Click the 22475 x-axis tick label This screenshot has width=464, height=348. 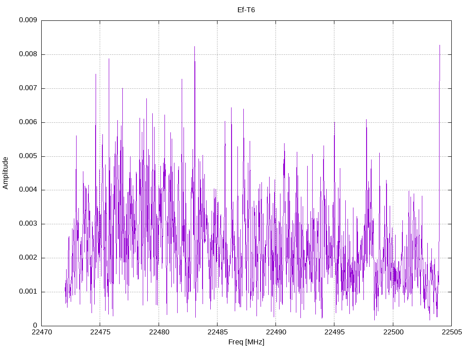point(100,332)
